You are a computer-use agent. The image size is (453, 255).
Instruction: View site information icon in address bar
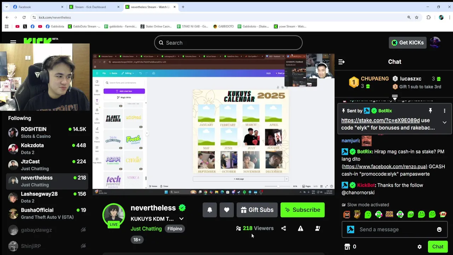tap(34, 17)
